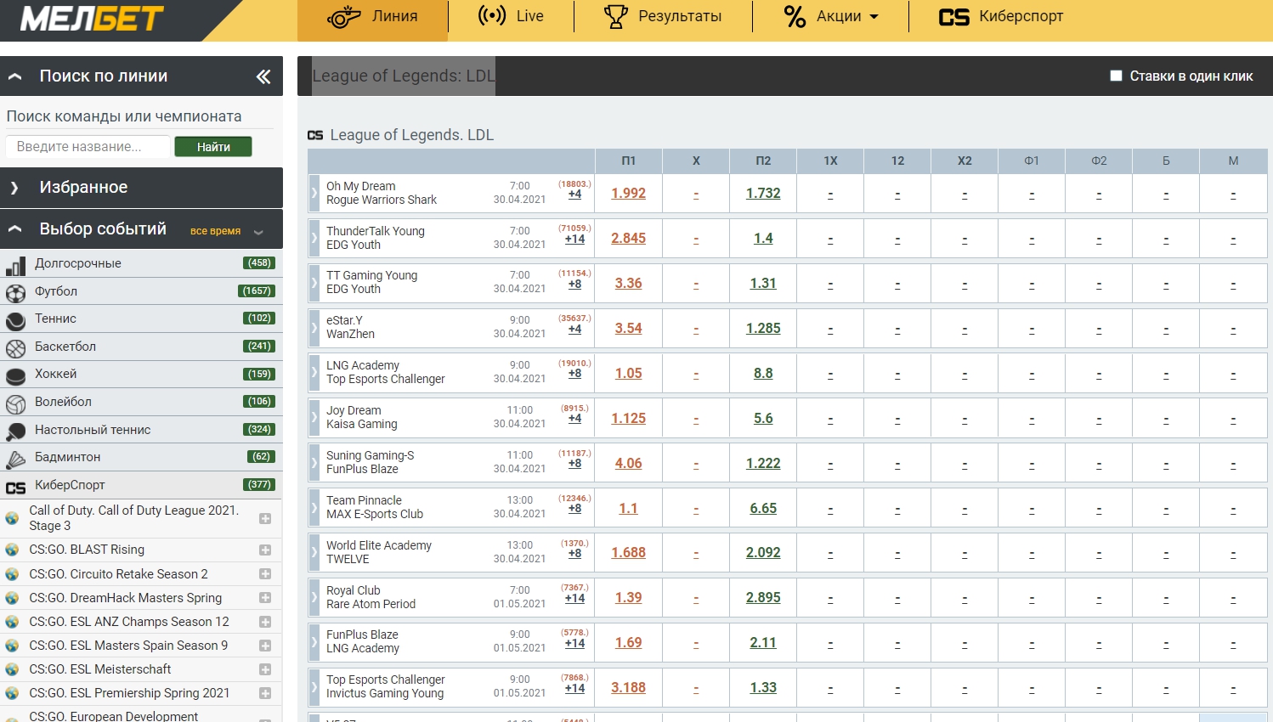Select Футбол sport icon
This screenshot has height=722, width=1273.
pos(15,294)
